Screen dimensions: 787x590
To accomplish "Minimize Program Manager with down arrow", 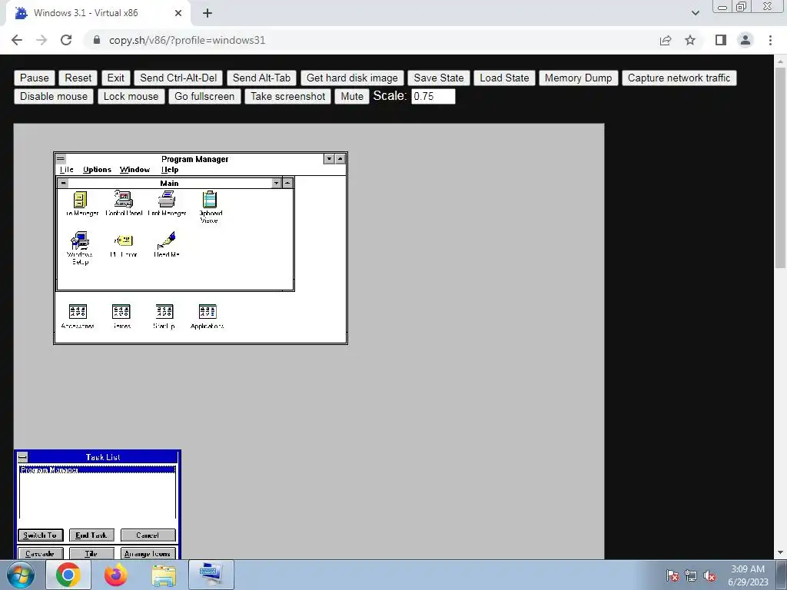I will (329, 159).
